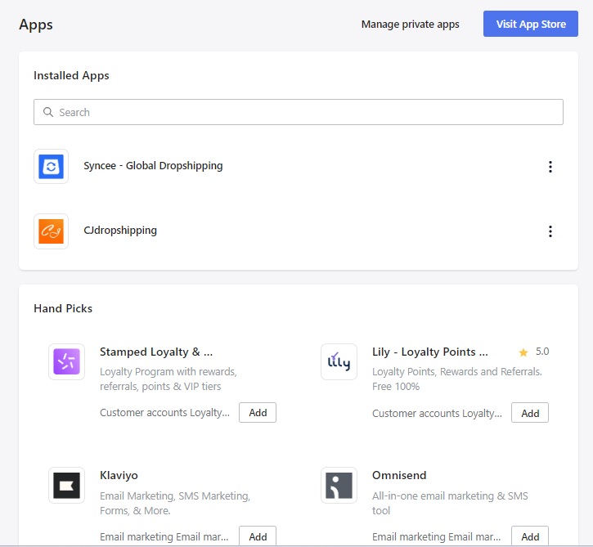Add the Omnisend app
Image resolution: width=593 pixels, height=547 pixels.
pos(530,536)
